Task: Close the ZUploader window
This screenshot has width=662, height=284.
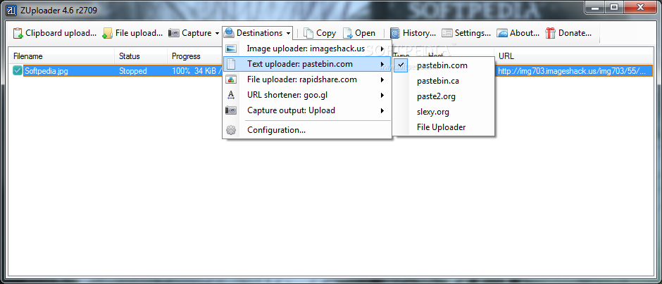Action: tap(640, 7)
